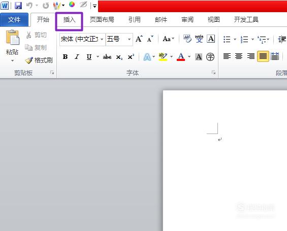Shrink font size with small A icon

150,39
